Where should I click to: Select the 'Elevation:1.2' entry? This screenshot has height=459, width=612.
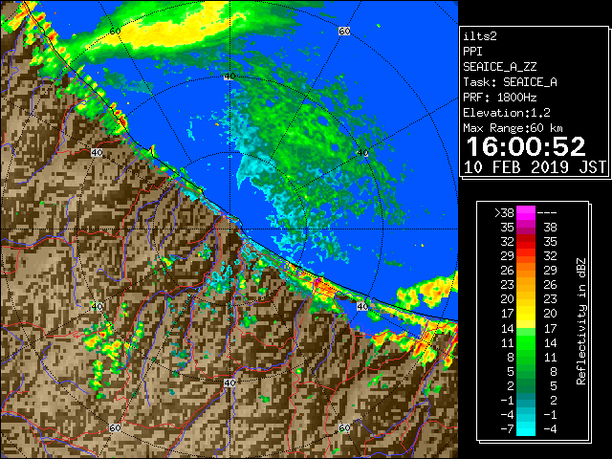506,113
